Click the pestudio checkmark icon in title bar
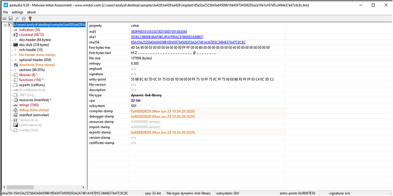Viewport: 393px width, 196px height. coord(5,5)
